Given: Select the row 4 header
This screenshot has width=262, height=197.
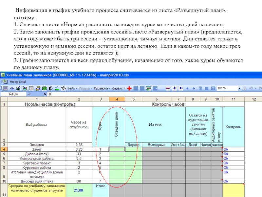Looking at the screenshot, I should pos(4,149).
